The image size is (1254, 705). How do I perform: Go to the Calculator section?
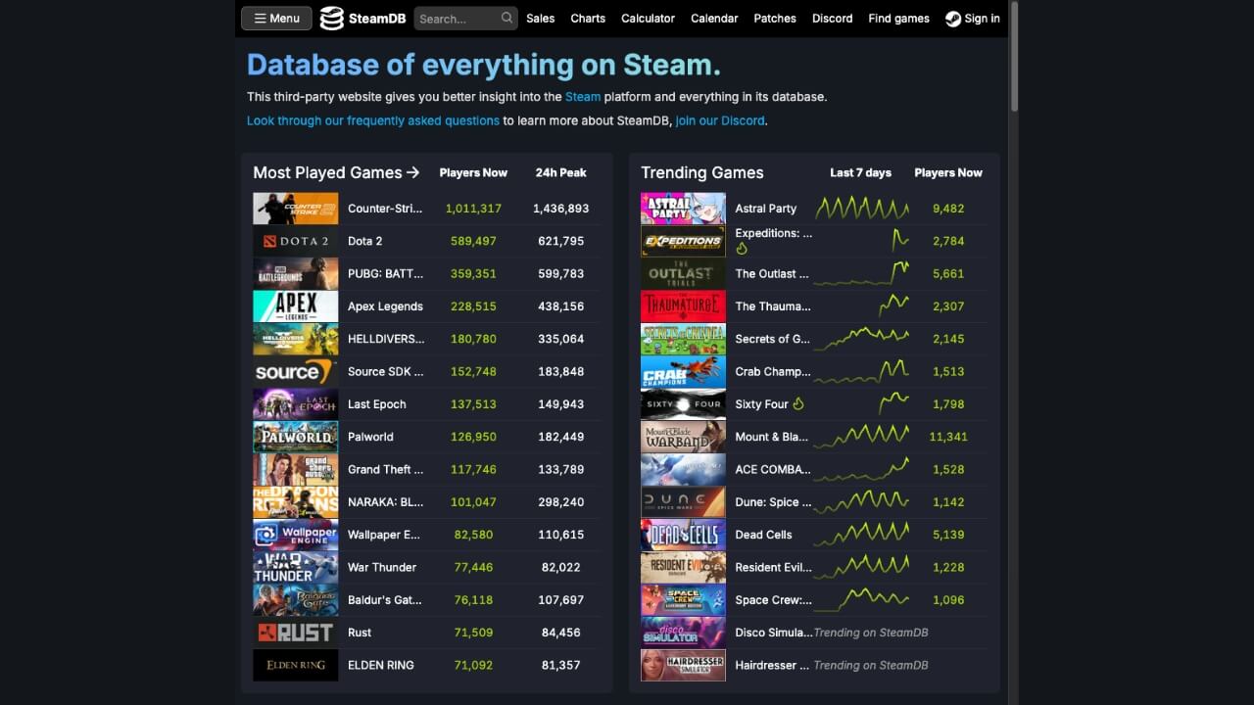648,18
